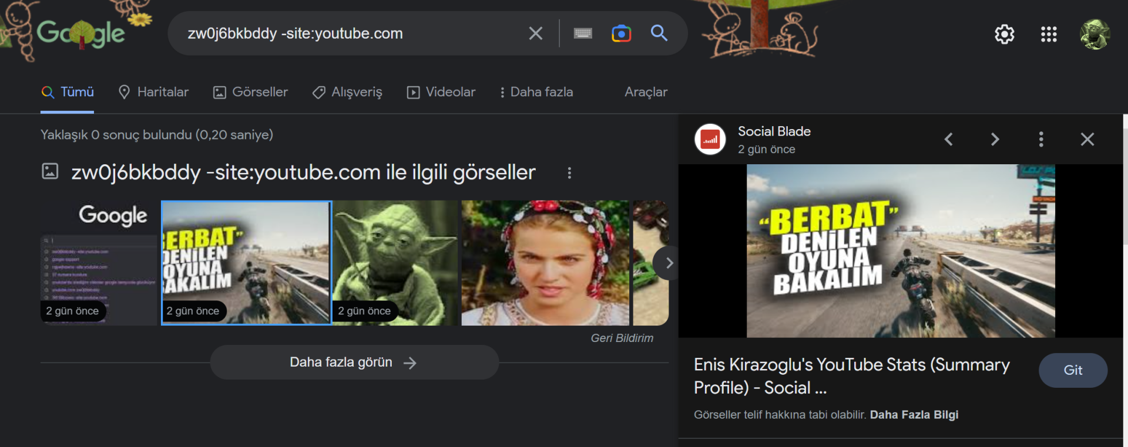
Task: Click the Social Blade site icon
Action: [x=710, y=140]
